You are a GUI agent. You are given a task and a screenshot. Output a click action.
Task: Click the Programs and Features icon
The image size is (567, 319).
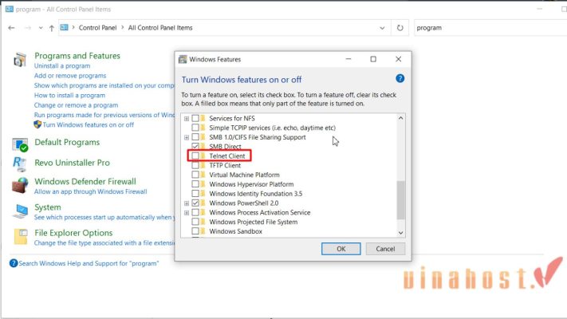pos(20,60)
